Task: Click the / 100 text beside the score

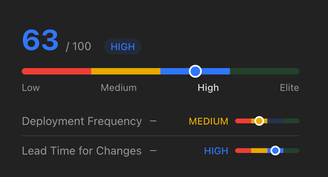Action: [x=79, y=46]
